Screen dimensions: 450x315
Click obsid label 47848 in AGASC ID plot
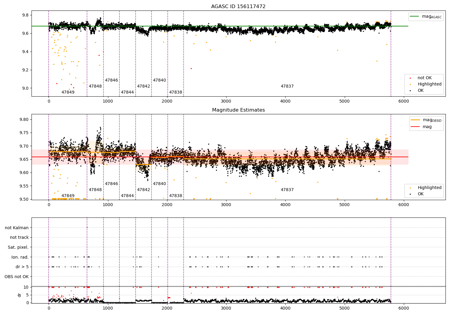pyautogui.click(x=95, y=86)
